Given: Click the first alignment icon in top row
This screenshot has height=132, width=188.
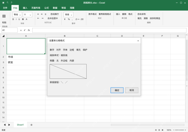Looking at the screenshot, I should [x=38, y=14].
